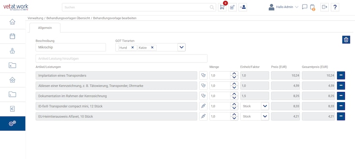Increase quantity for Ablesen einer Kennzeichnung

[234, 84]
